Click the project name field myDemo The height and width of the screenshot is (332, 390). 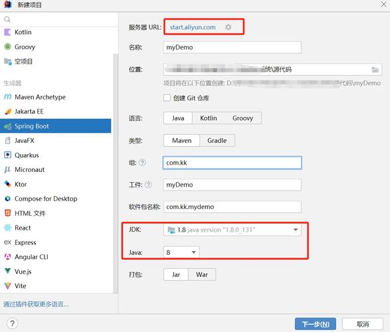(x=232, y=47)
